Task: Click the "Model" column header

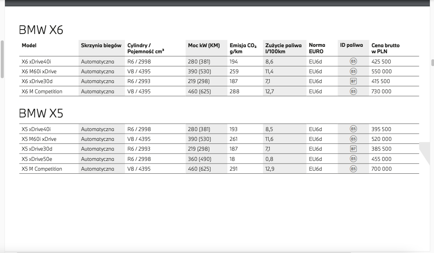Action: [29, 45]
